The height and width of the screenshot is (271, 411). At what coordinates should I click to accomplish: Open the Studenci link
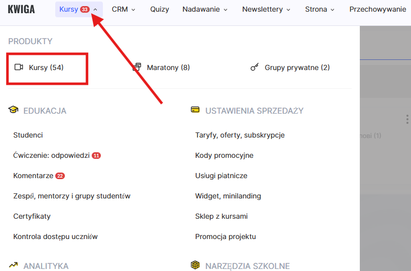[x=28, y=135]
